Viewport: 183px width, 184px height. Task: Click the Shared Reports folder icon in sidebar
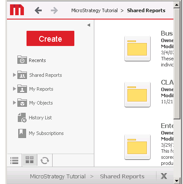[x=22, y=75]
